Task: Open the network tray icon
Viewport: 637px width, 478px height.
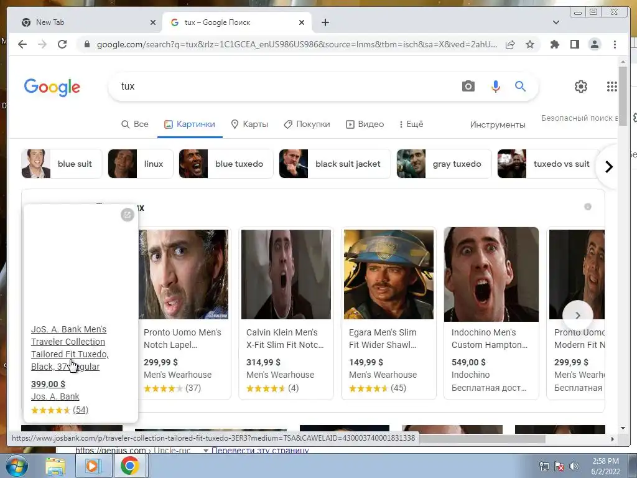Action: (544, 466)
